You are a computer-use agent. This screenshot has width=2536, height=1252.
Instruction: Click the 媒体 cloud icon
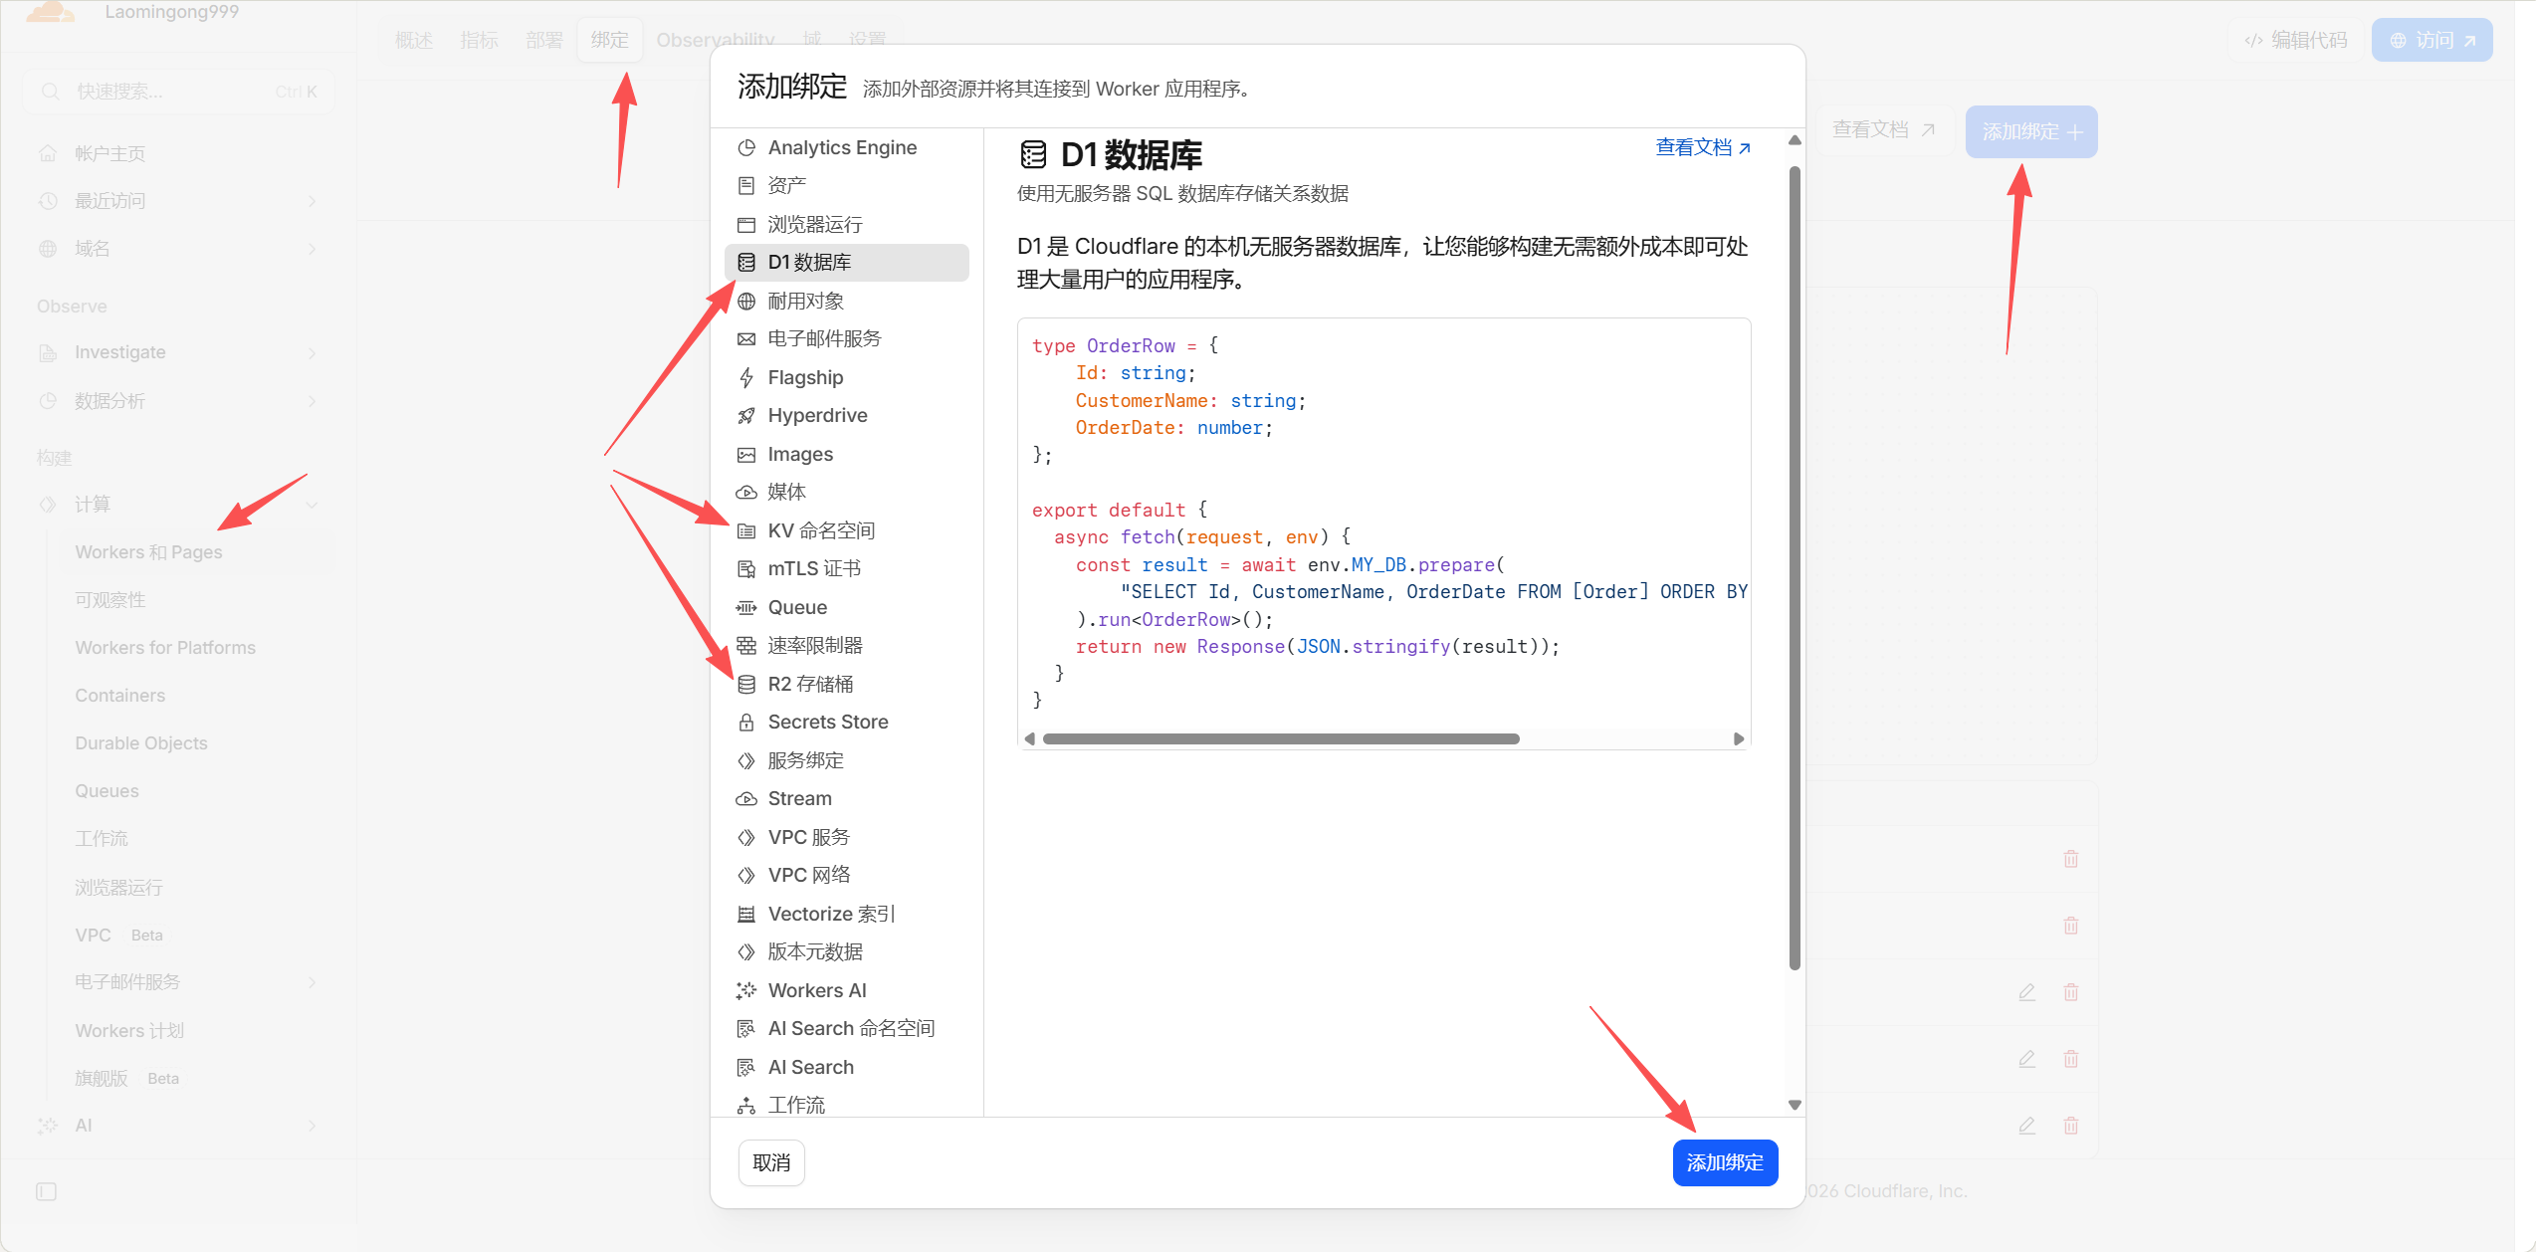746,493
